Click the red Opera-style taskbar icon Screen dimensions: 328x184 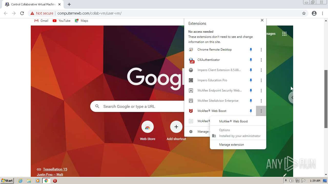pos(55,181)
